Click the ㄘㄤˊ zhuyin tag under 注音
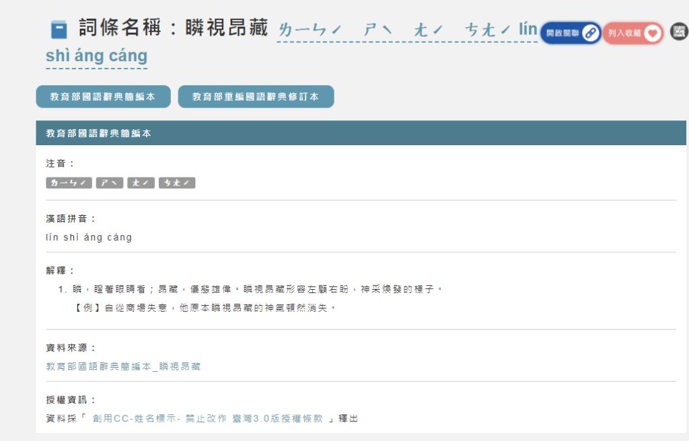The height and width of the screenshot is (441, 689). click(177, 183)
